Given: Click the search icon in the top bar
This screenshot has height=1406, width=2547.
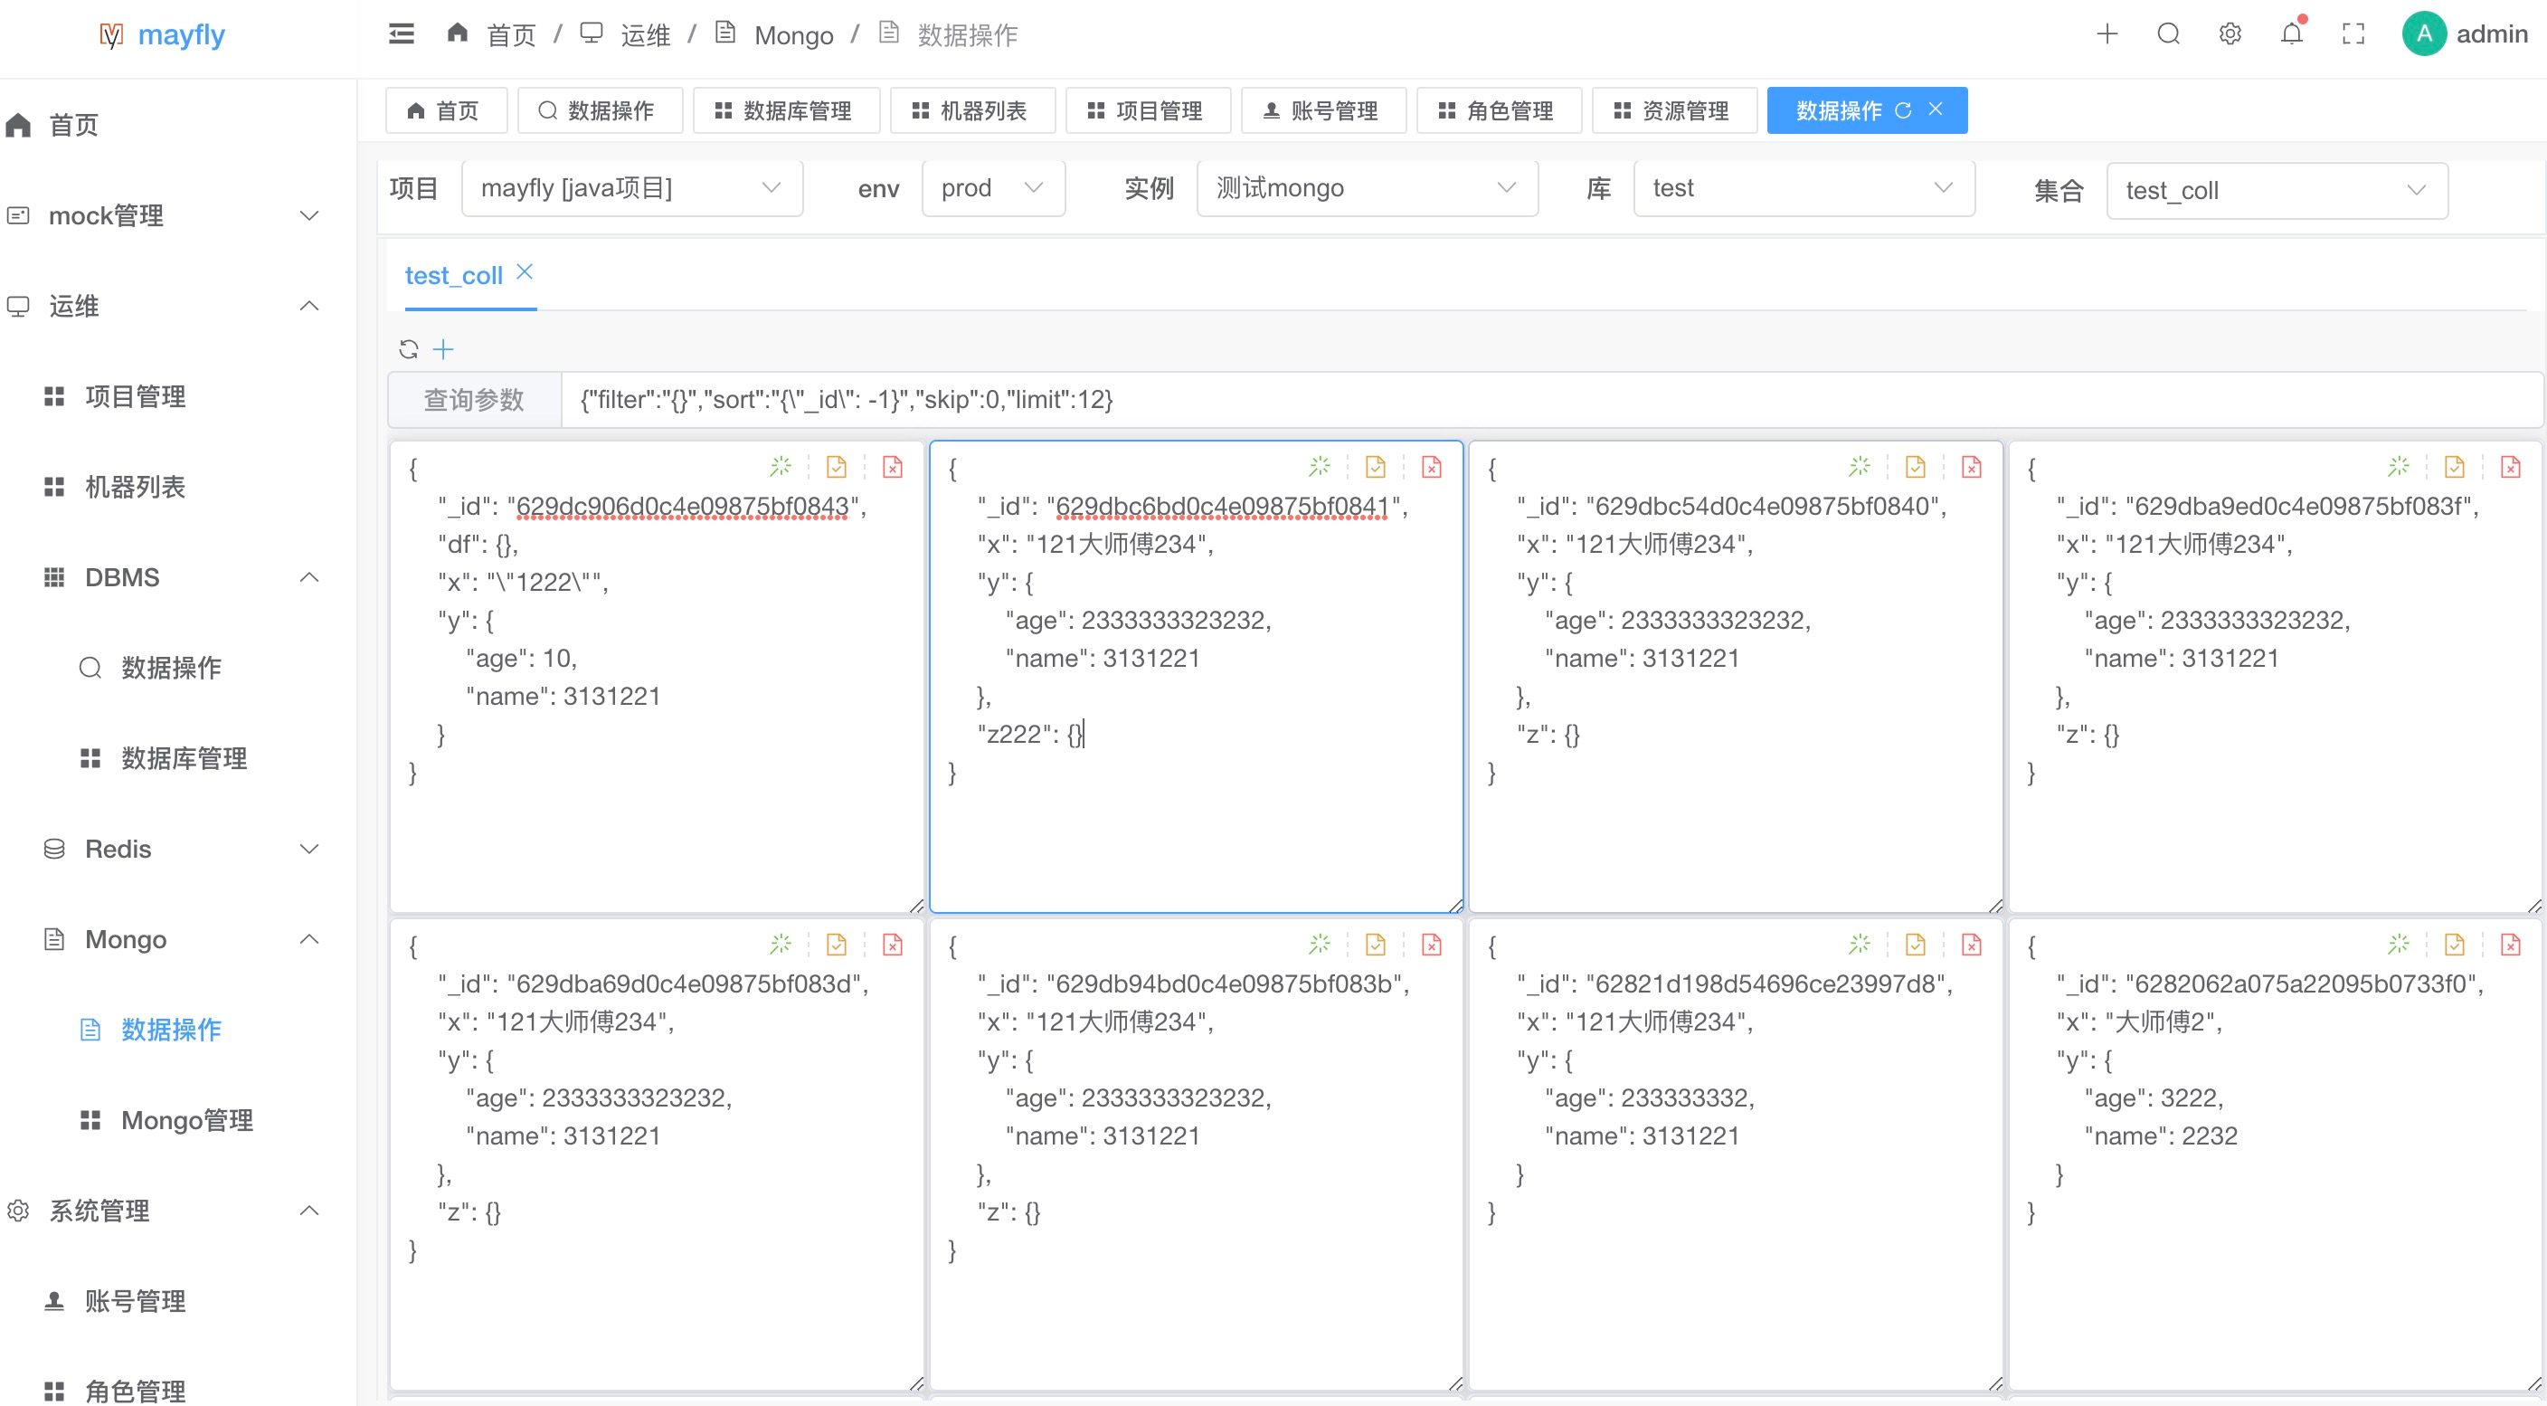Looking at the screenshot, I should [x=2167, y=34].
